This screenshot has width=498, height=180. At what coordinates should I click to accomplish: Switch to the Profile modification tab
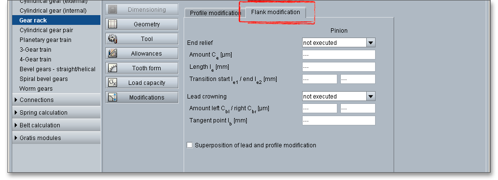point(215,13)
